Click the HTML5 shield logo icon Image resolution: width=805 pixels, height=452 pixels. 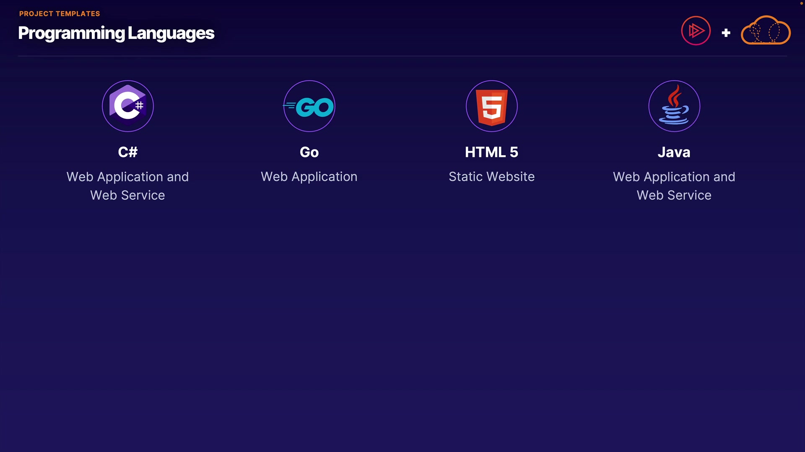491,106
